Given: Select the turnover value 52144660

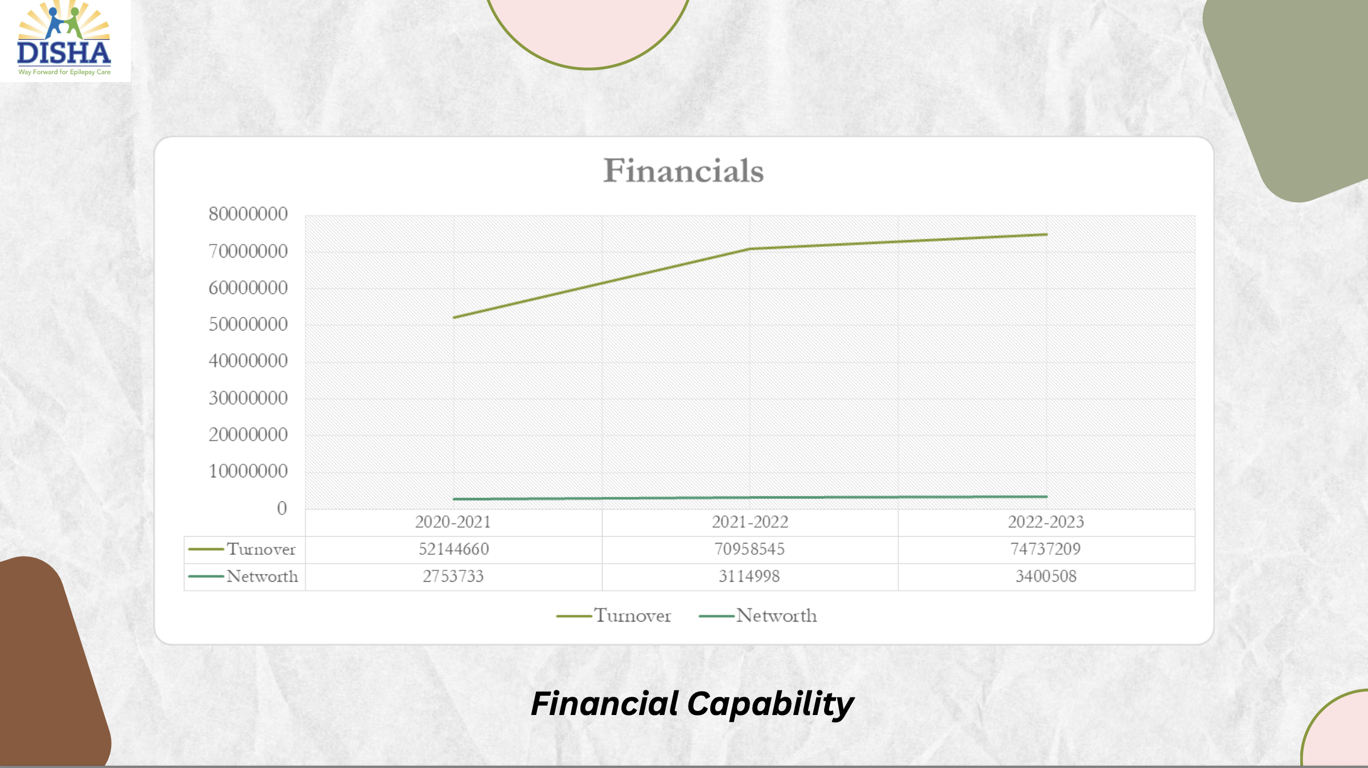Looking at the screenshot, I should tap(454, 549).
